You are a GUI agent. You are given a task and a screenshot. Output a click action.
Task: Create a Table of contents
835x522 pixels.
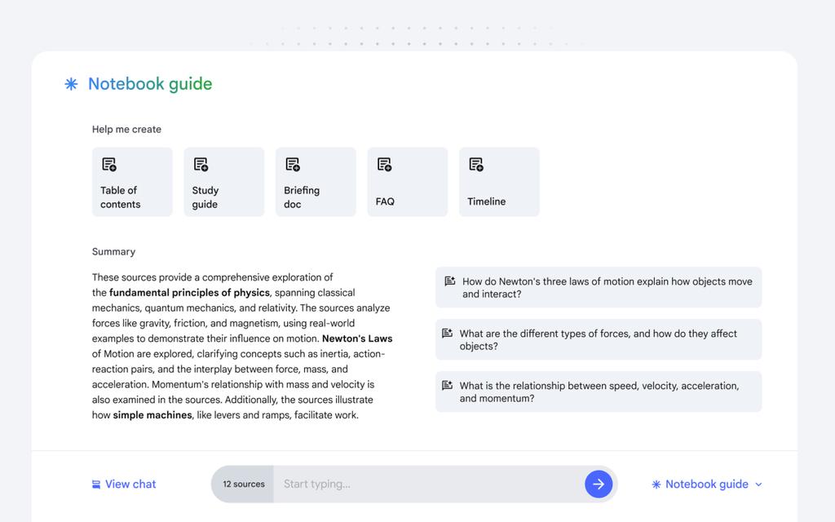pyautogui.click(x=132, y=182)
